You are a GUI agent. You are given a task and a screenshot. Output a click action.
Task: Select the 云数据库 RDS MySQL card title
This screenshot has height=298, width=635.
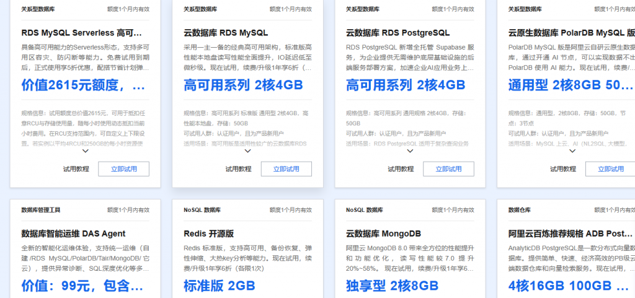click(x=226, y=33)
